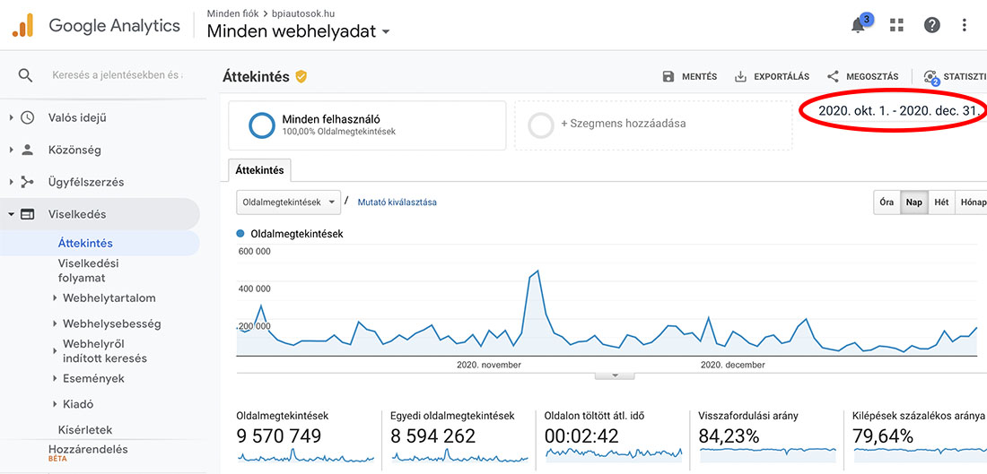Screen dimensions: 987x474
Task: Click the blue Oldalmegtekintések legend dot
Action: [240, 234]
